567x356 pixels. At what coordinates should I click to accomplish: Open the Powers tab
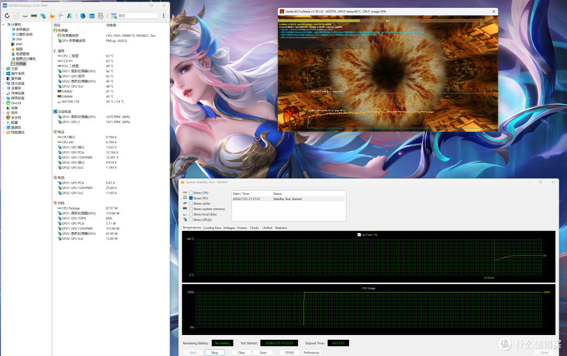tap(242, 228)
